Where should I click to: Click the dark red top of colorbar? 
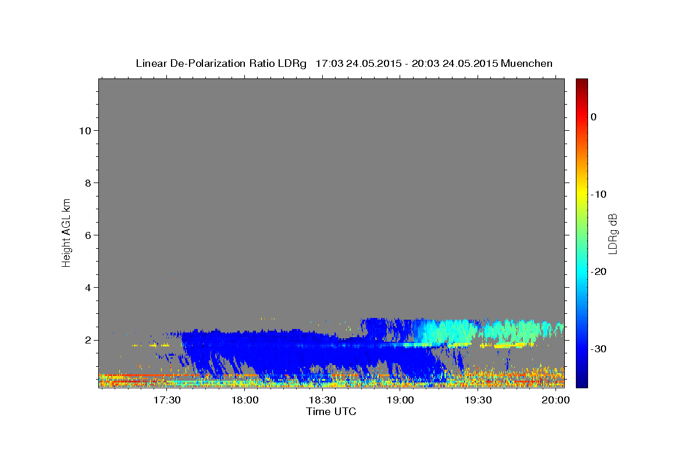pyautogui.click(x=582, y=83)
